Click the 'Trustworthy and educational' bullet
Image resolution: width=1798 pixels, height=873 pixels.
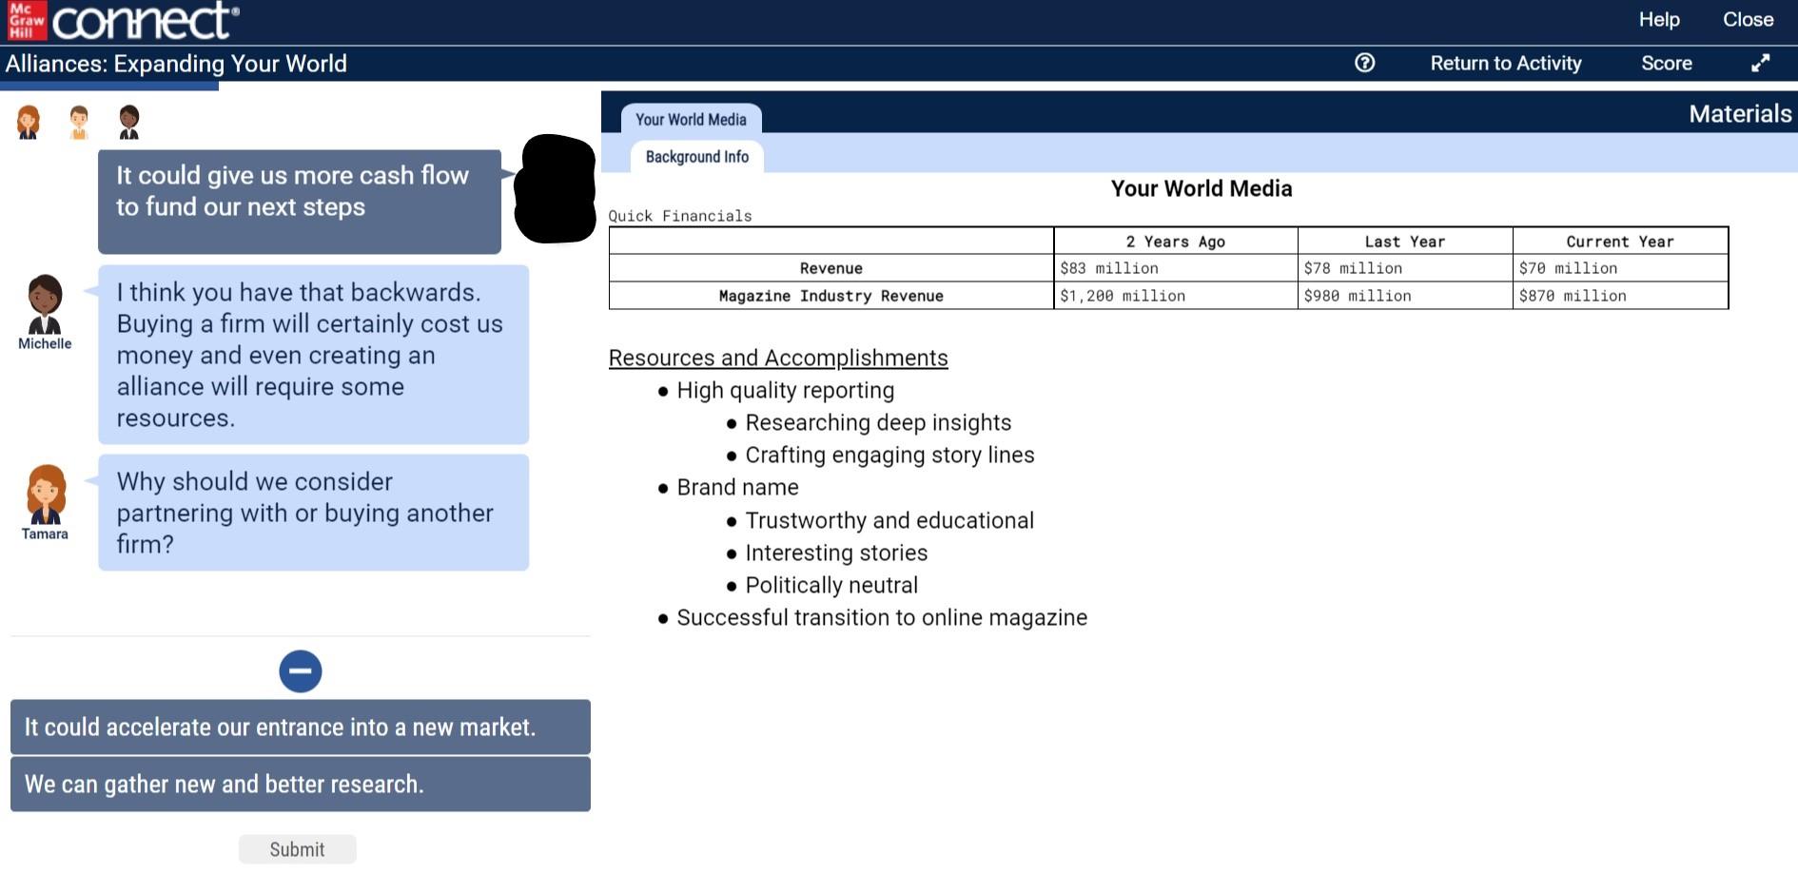point(889,520)
